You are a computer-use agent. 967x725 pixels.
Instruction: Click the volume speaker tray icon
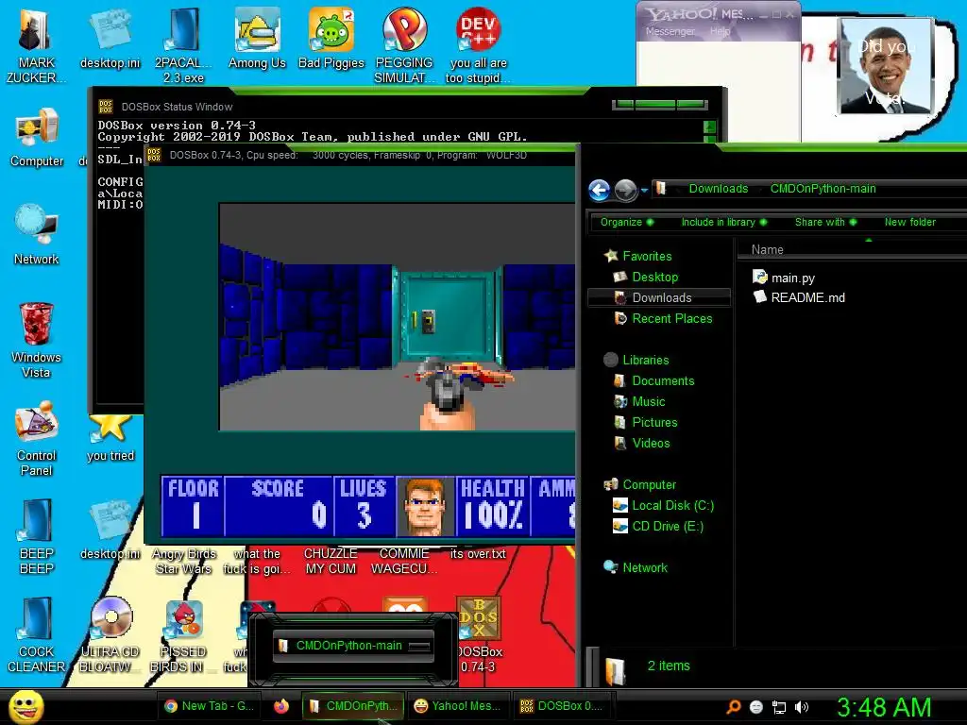tap(801, 707)
